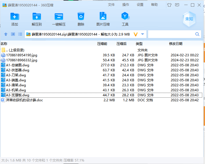Minimize the 360压缩 window

[186, 5]
